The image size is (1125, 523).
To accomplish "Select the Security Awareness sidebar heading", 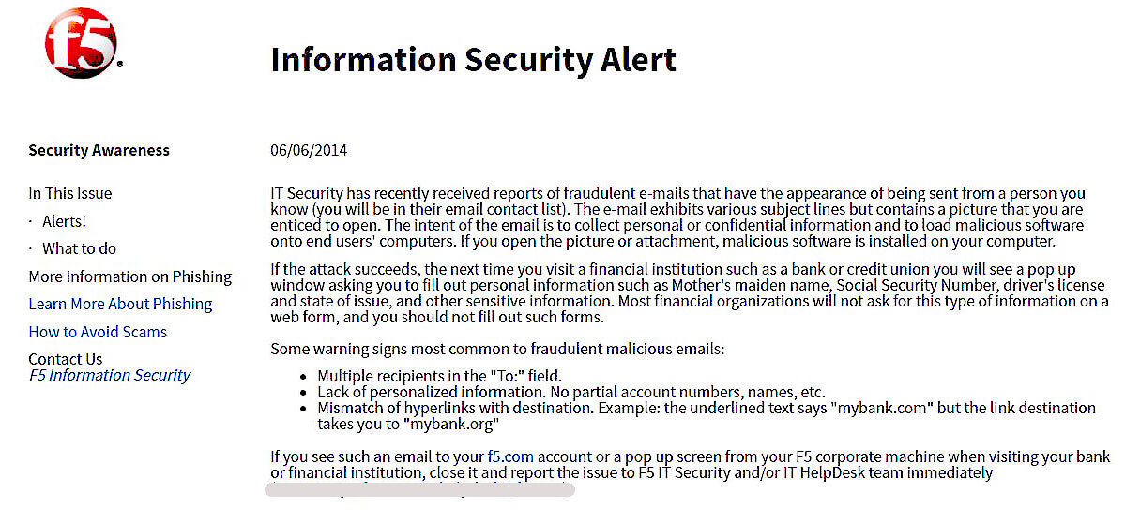I will (x=99, y=150).
